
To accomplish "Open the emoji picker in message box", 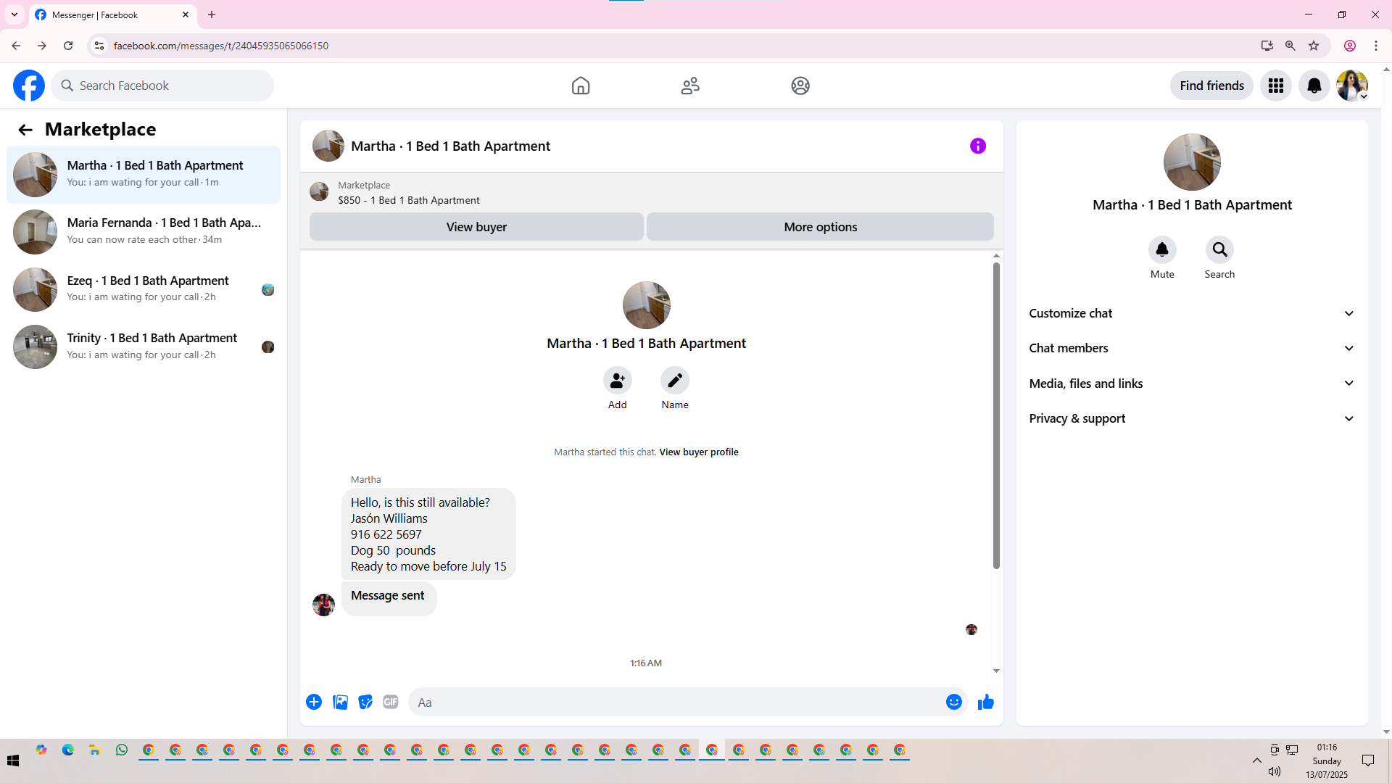I will [953, 702].
